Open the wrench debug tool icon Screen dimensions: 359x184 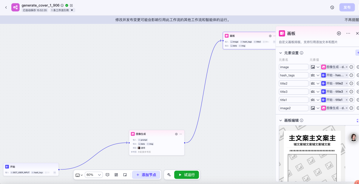[x=169, y=175]
